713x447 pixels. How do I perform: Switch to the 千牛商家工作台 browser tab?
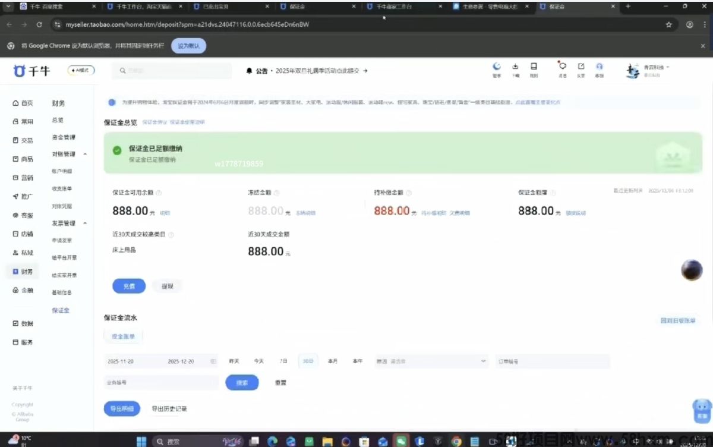[x=401, y=7]
